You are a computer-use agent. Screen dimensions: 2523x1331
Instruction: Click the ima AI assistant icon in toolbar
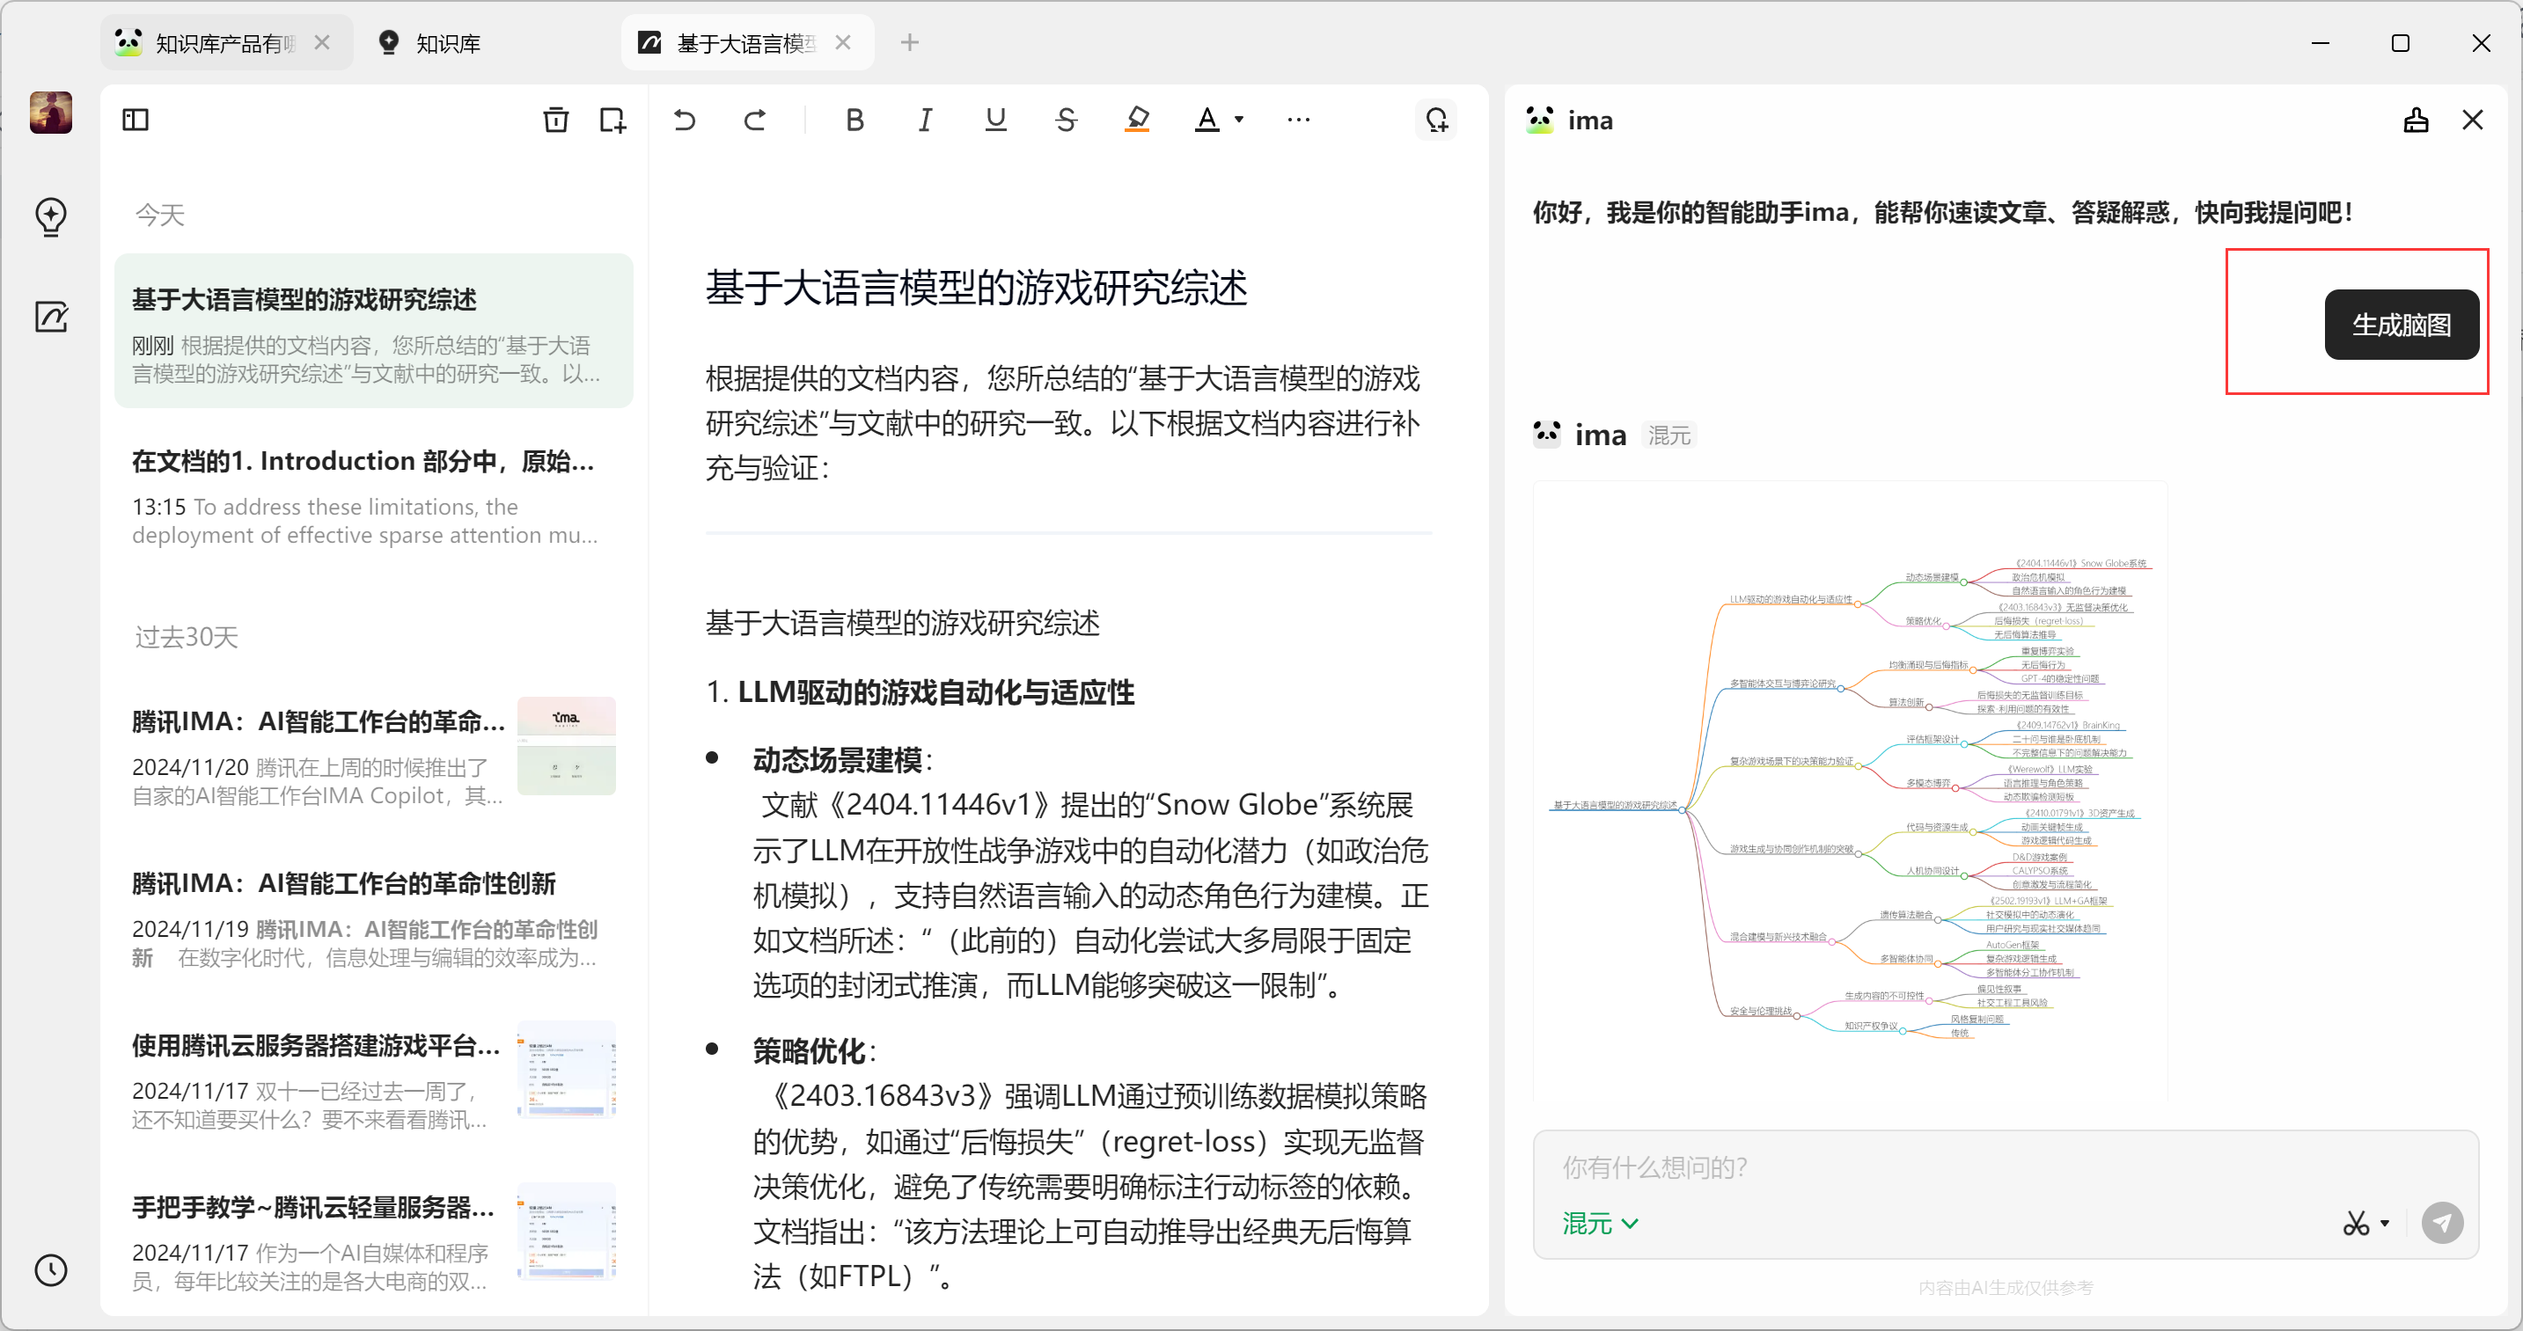(1436, 120)
